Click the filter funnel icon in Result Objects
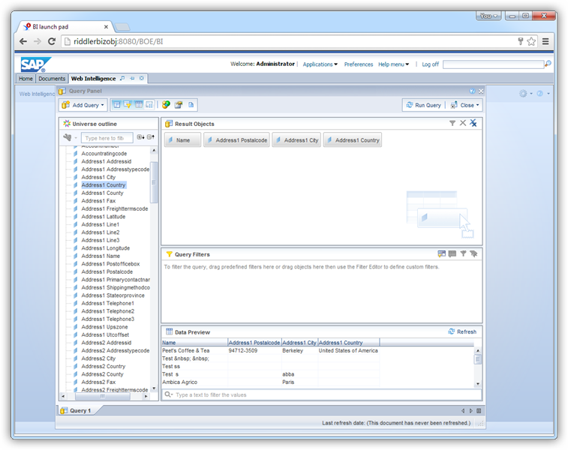Screen dimensions: 568x450 click(x=452, y=124)
